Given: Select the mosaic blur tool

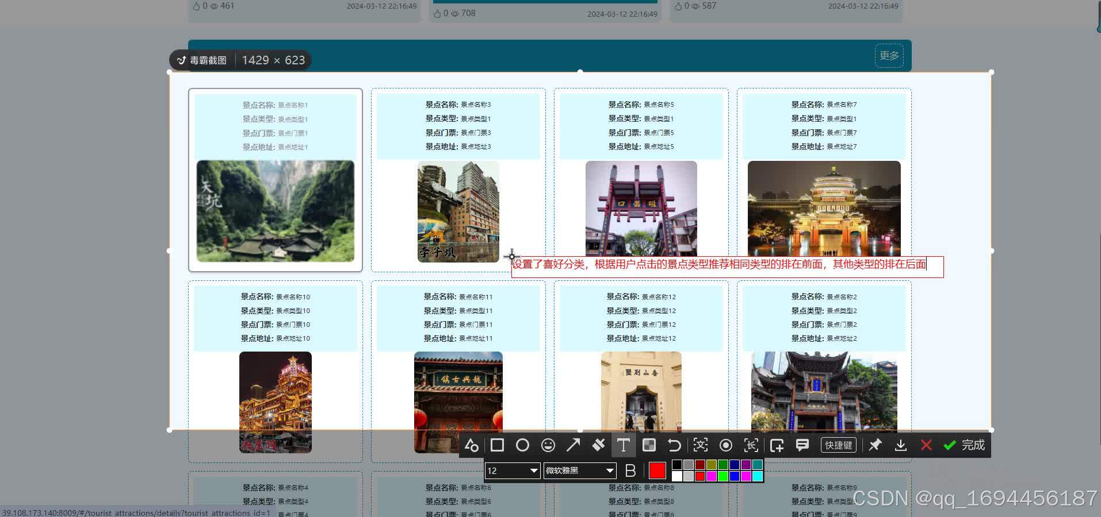Looking at the screenshot, I should [649, 445].
